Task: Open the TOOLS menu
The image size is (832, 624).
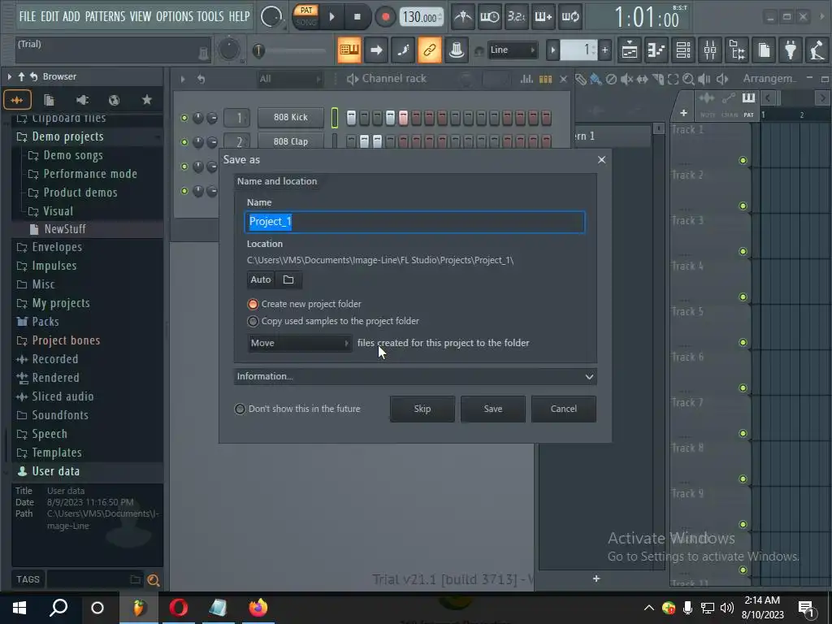Action: pos(210,16)
